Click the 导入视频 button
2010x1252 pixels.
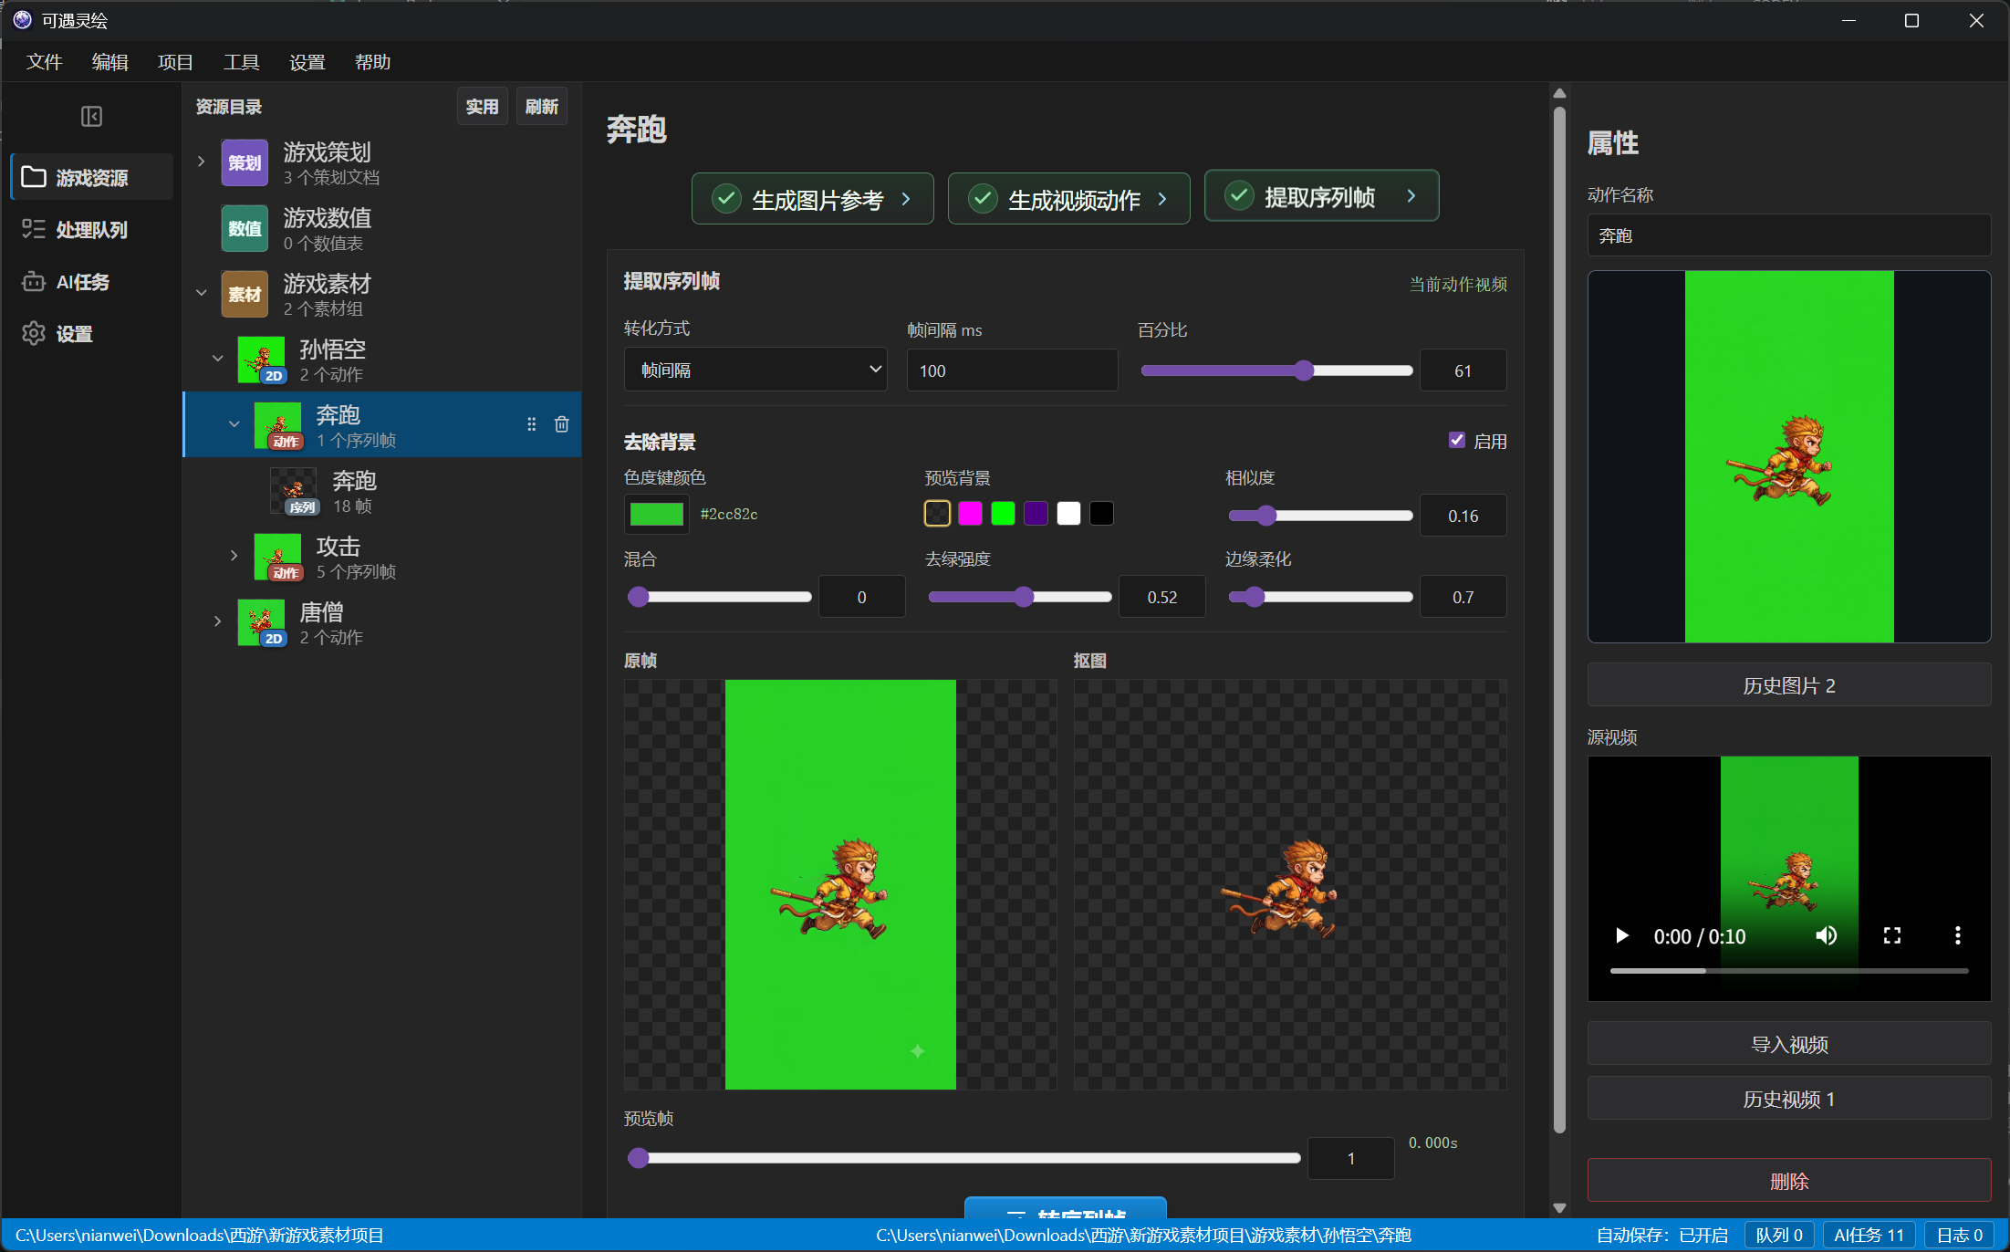tap(1788, 1044)
